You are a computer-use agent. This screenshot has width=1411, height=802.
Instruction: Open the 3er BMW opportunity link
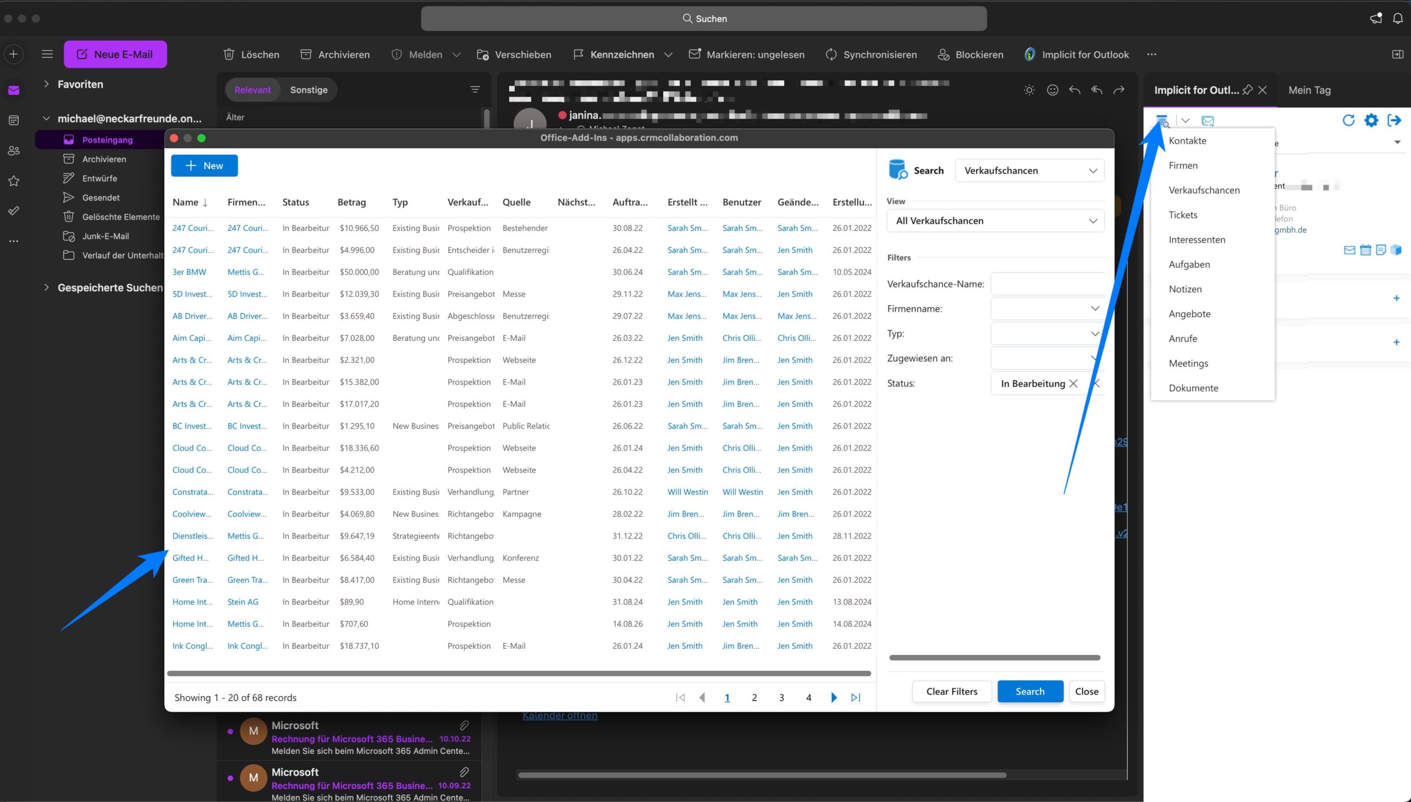tap(189, 272)
